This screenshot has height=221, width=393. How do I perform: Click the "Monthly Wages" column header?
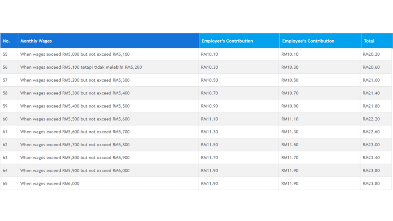point(36,41)
